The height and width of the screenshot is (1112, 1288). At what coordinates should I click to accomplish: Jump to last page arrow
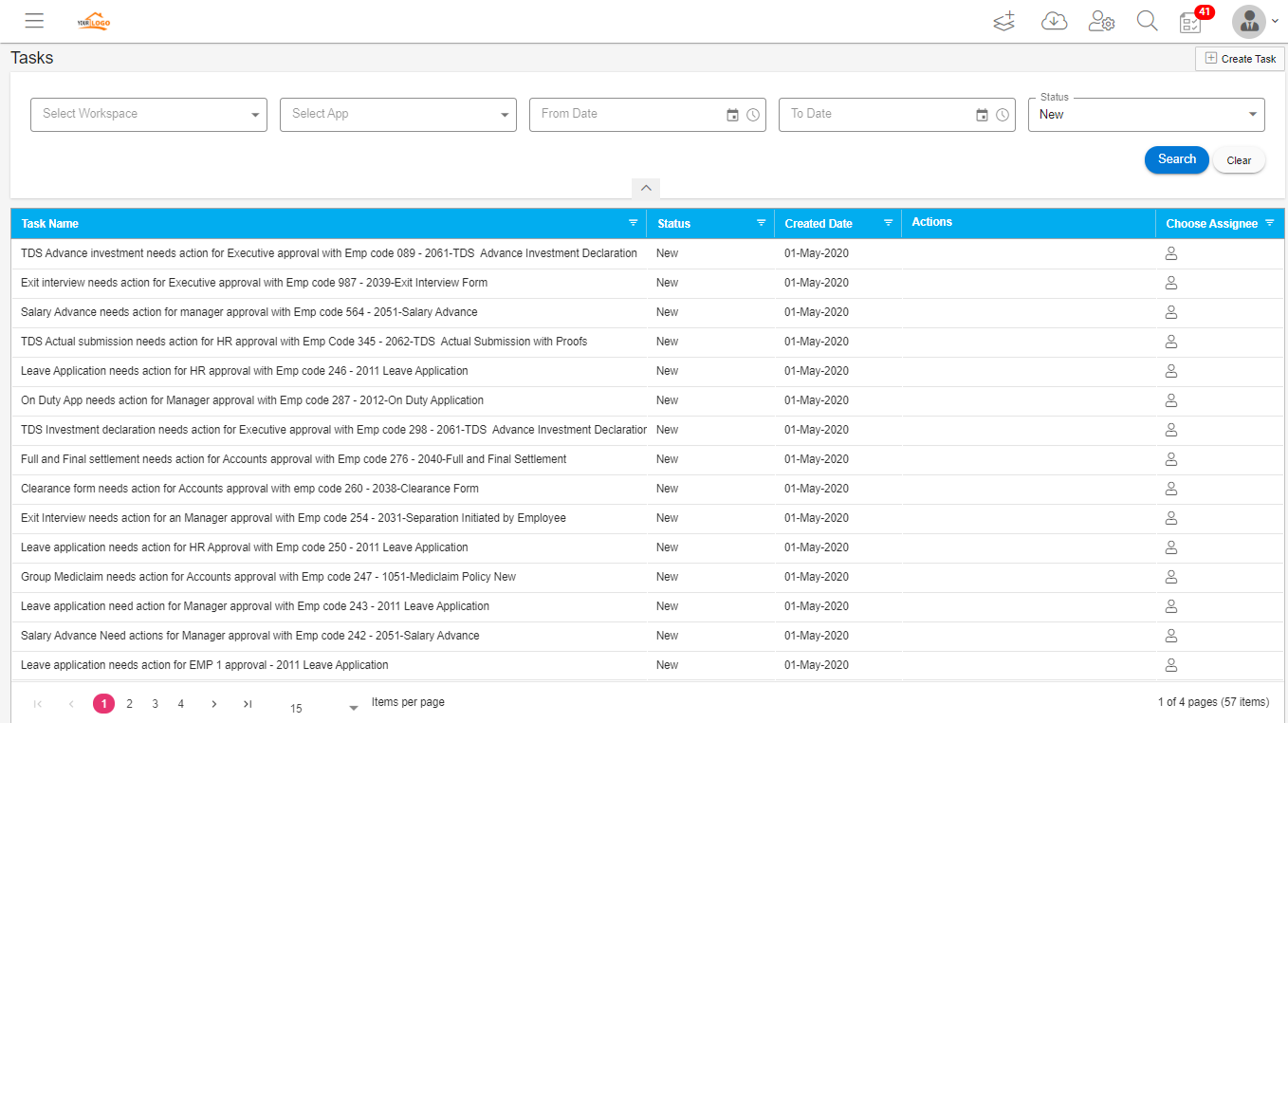point(248,704)
